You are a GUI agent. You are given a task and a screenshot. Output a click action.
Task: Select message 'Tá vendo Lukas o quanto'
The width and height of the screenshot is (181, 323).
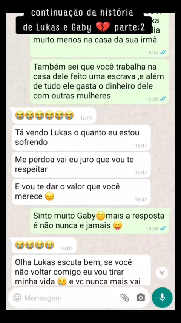81,138
